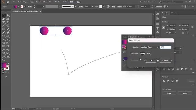Click the flip horizontally control in Transform

183,33
